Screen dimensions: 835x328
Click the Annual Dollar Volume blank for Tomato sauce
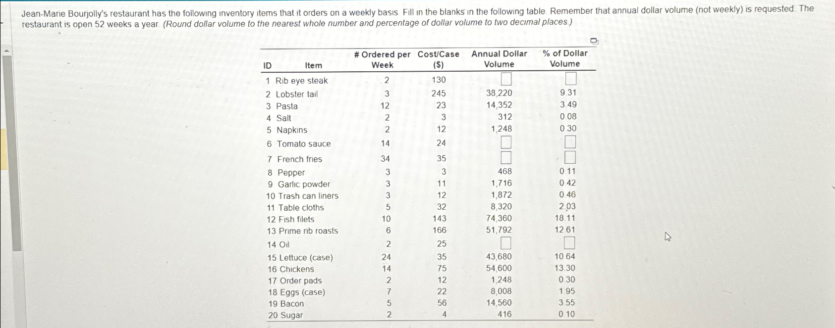(506, 142)
